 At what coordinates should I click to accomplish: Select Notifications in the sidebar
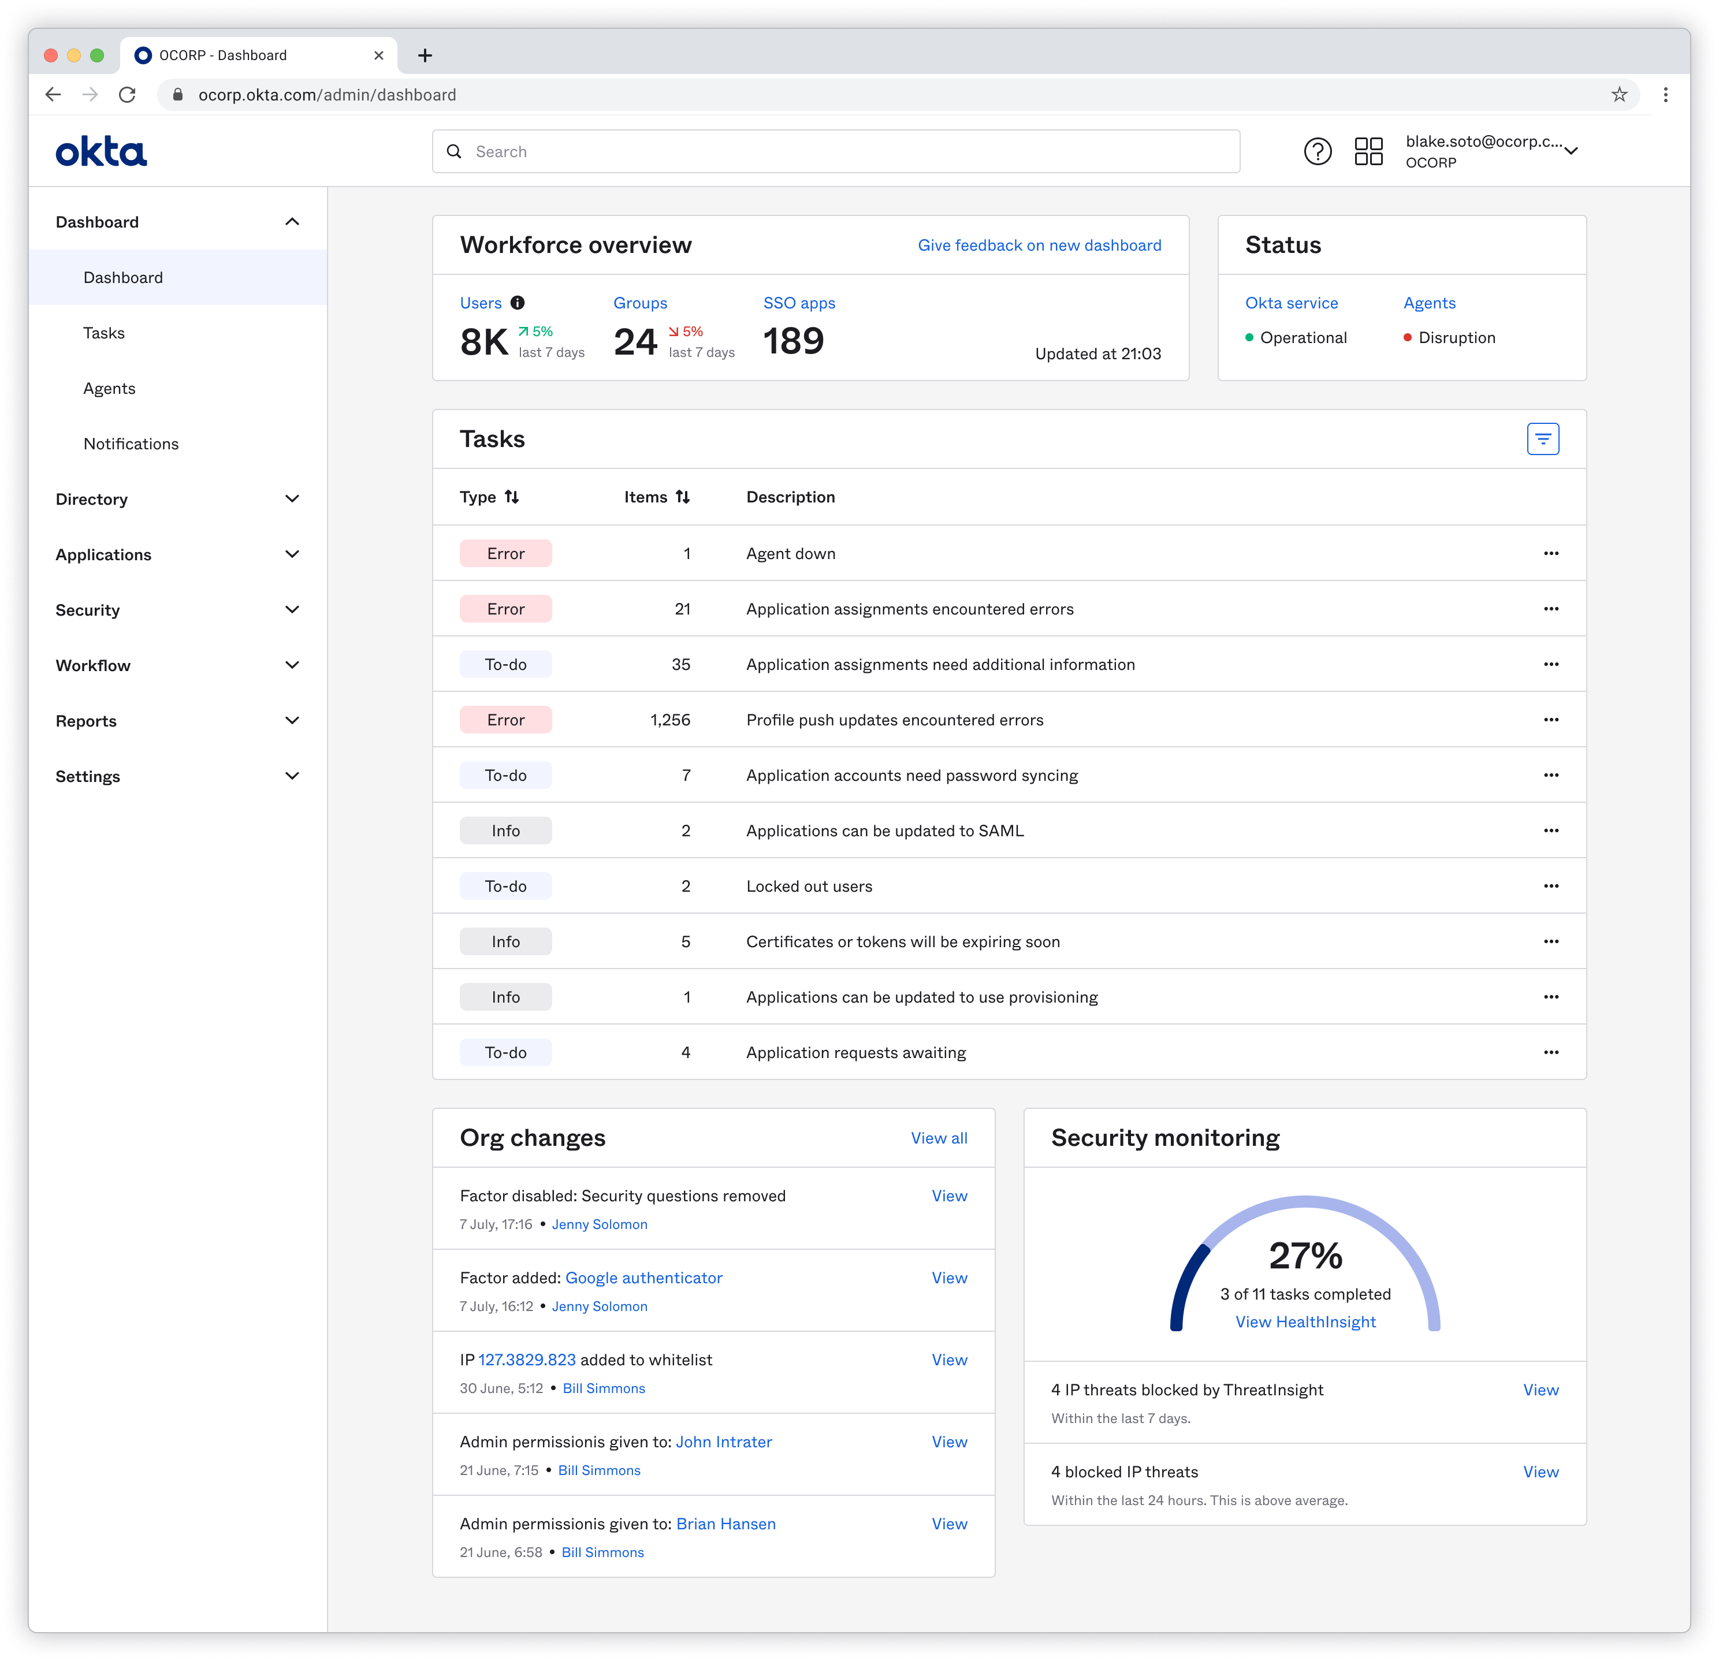point(132,444)
